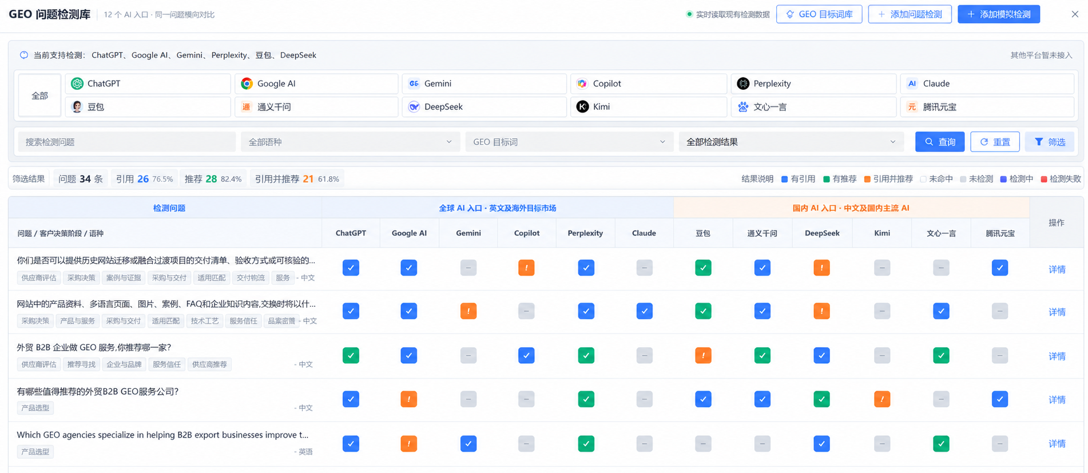This screenshot has height=473, width=1088.
Task: Click 文心一言 checked cell in Which GEO agencies row
Action: (x=941, y=443)
